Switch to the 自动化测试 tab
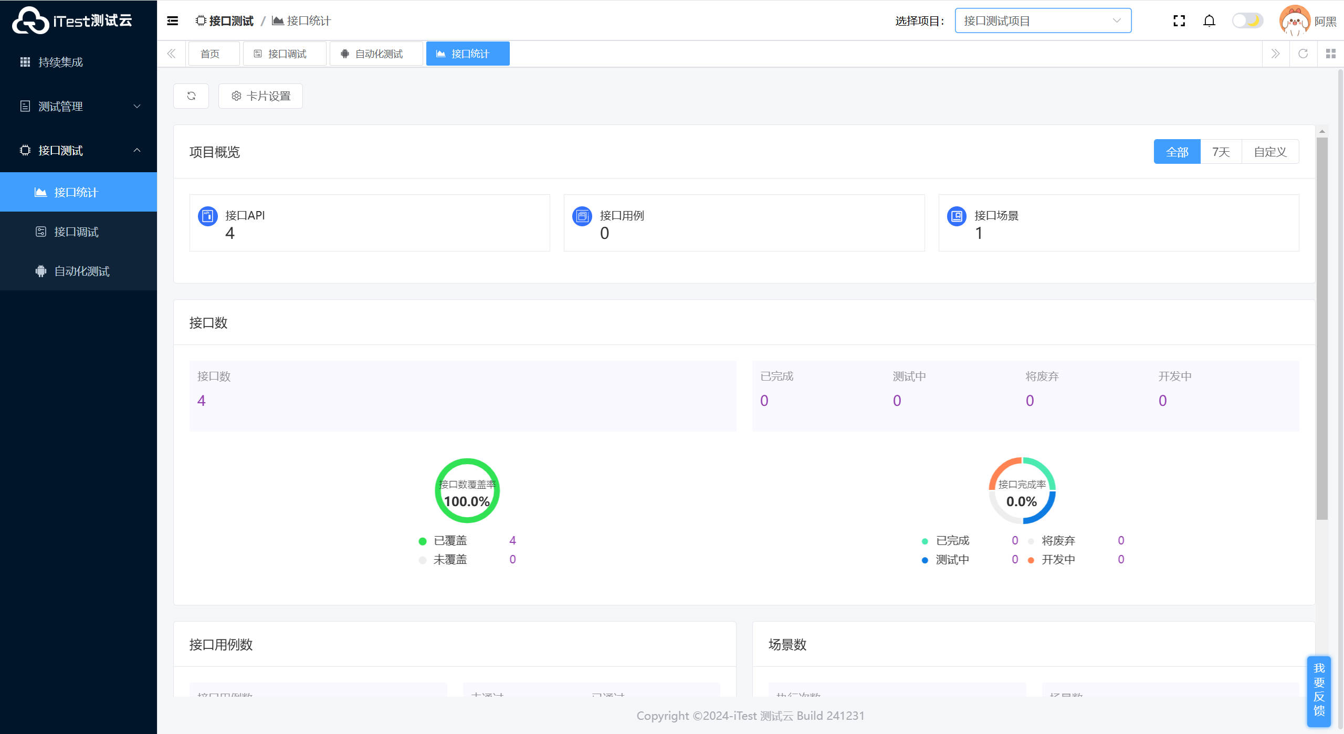1344x734 pixels. click(376, 54)
